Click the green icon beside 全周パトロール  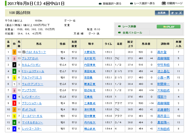[x=119, y=33]
